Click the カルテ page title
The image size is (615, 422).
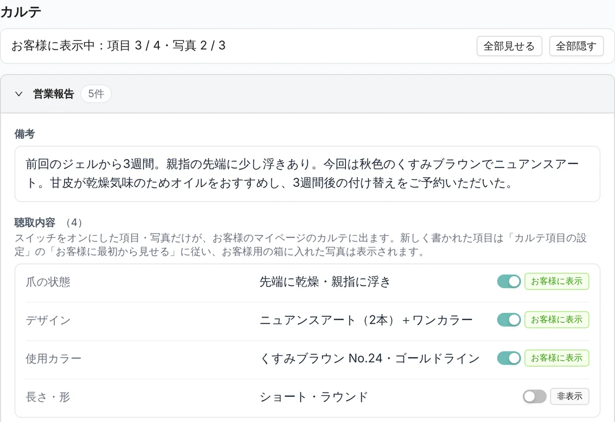[21, 12]
